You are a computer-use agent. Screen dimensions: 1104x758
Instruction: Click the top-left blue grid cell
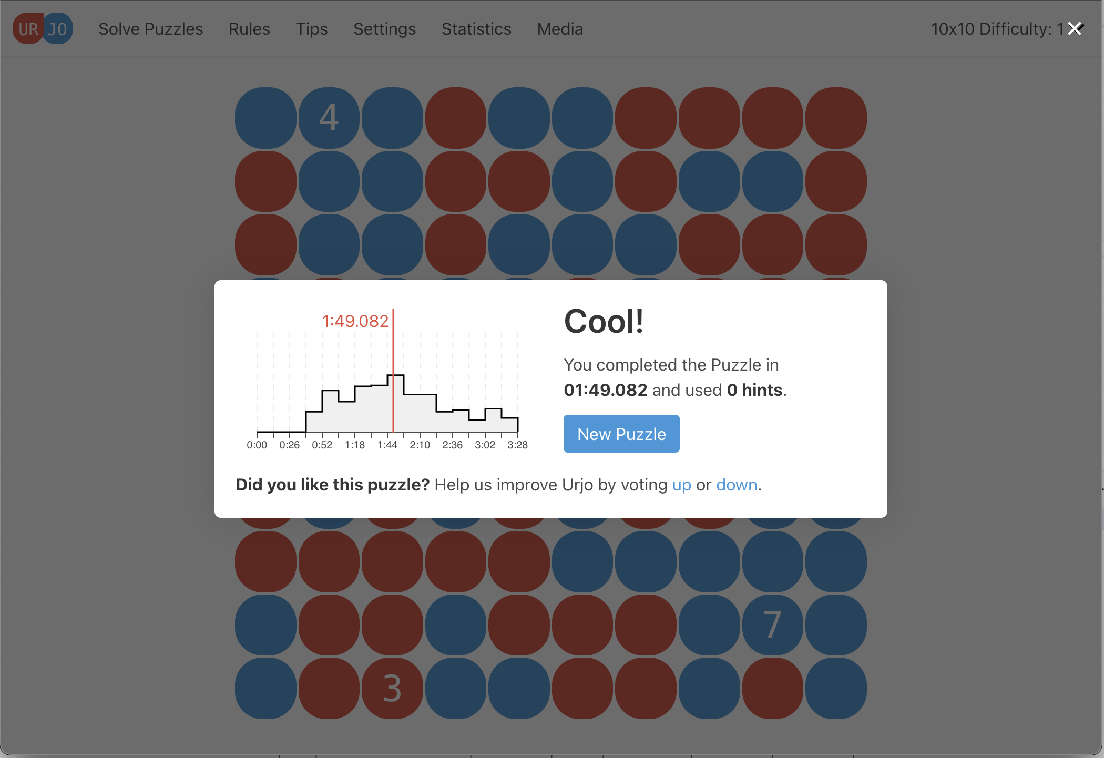click(265, 118)
